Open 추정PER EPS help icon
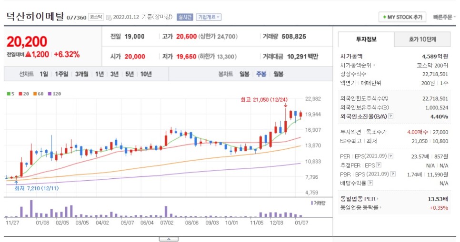Screen dimensions: 460x242 (379, 165)
